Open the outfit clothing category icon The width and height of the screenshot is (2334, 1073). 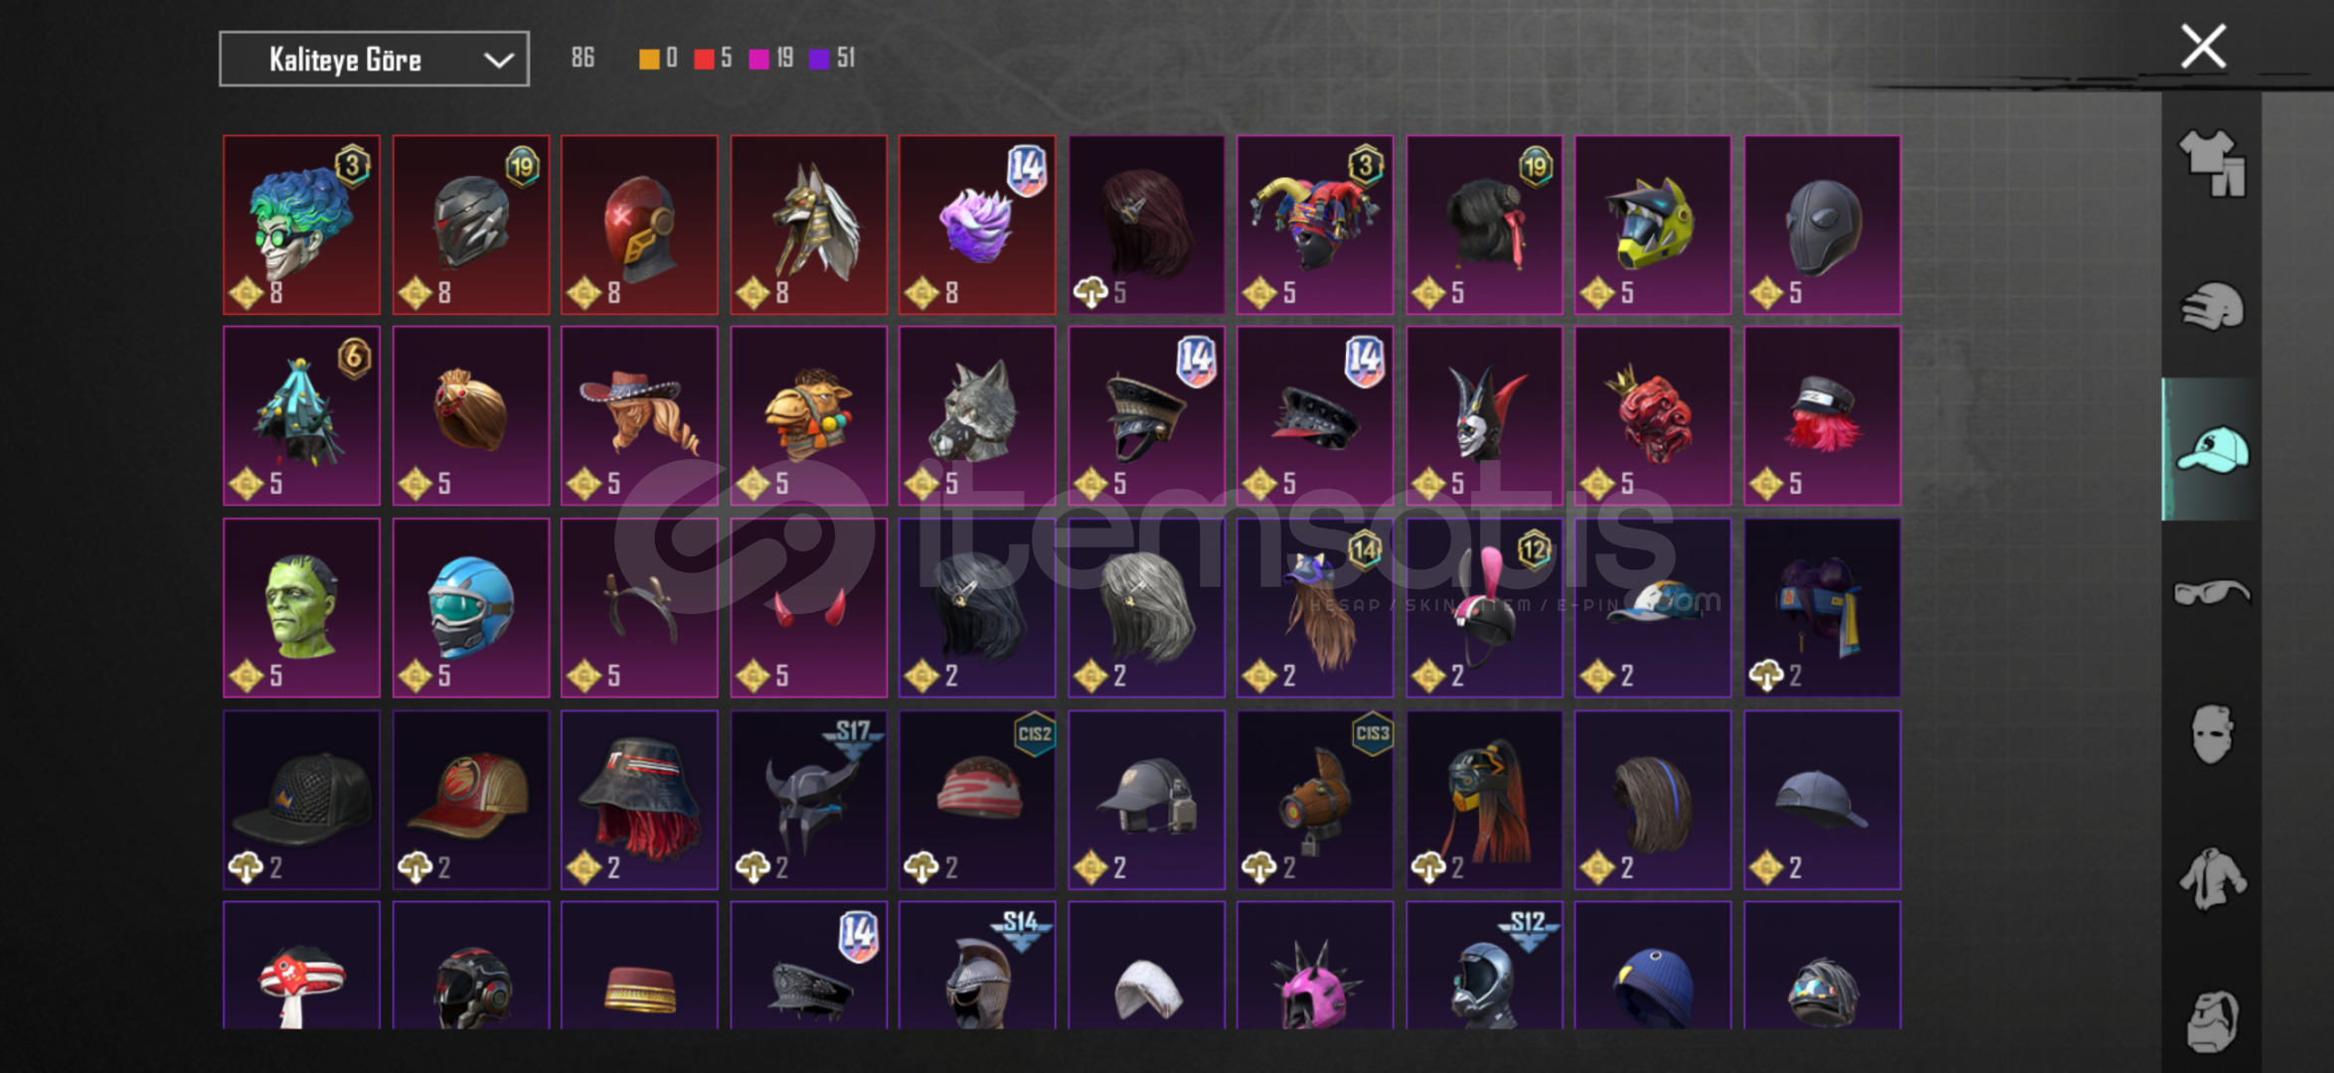tap(2212, 163)
